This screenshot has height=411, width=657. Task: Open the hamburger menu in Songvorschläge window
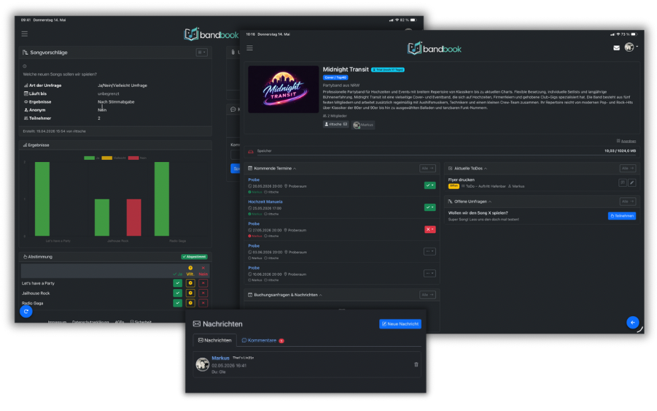point(25,34)
